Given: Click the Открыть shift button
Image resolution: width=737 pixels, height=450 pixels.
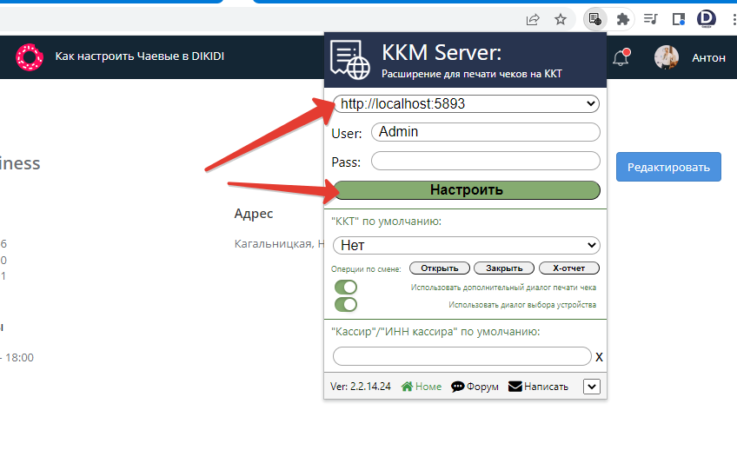Looking at the screenshot, I should (440, 268).
